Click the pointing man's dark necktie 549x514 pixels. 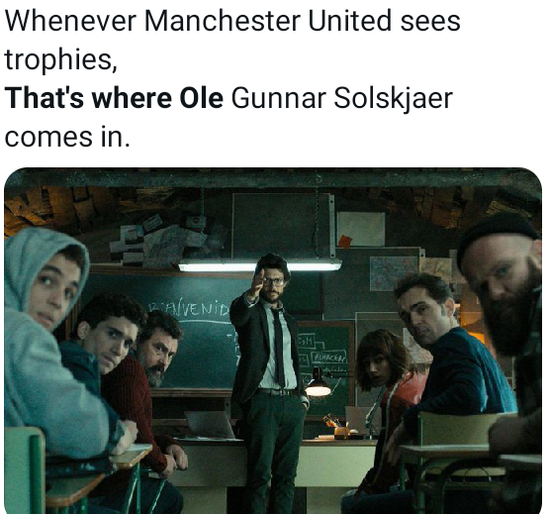[x=279, y=347]
